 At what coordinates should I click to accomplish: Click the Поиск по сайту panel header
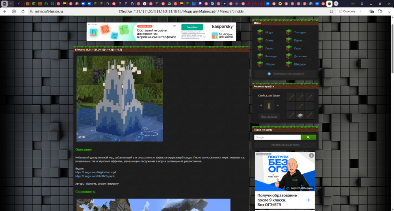tap(285, 130)
